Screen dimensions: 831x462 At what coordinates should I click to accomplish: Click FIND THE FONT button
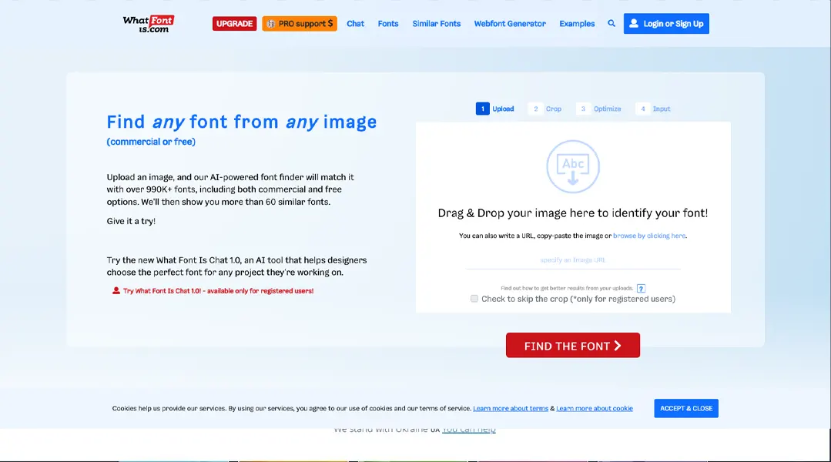coord(573,346)
